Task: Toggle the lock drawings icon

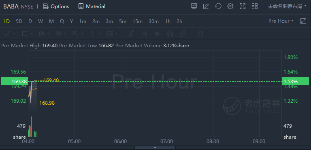Action: click(144, 34)
